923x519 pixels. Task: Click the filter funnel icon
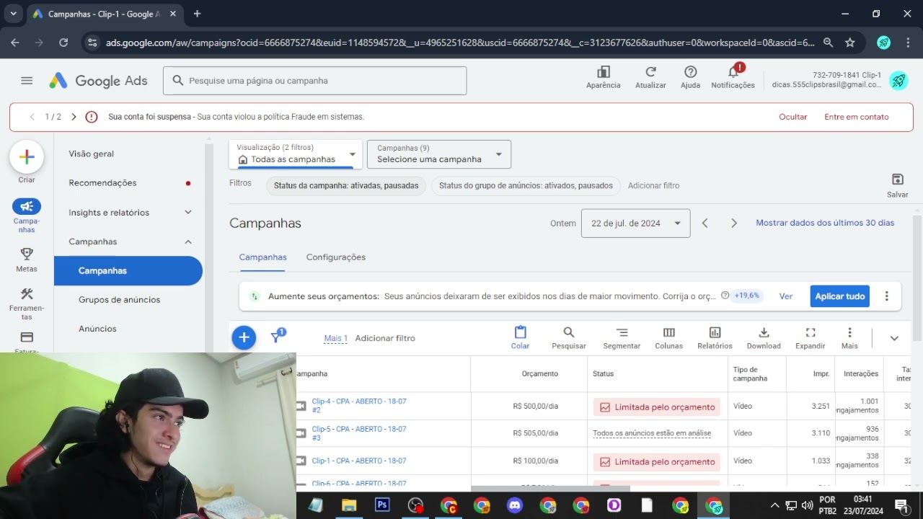click(277, 337)
